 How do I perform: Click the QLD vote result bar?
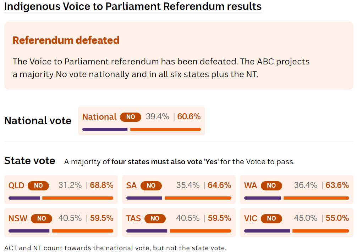[x=61, y=198]
